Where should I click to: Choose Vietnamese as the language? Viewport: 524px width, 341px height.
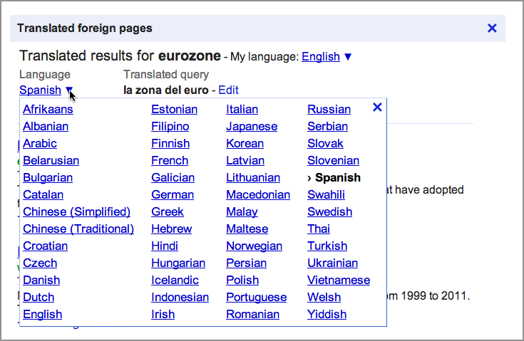pyautogui.click(x=339, y=280)
